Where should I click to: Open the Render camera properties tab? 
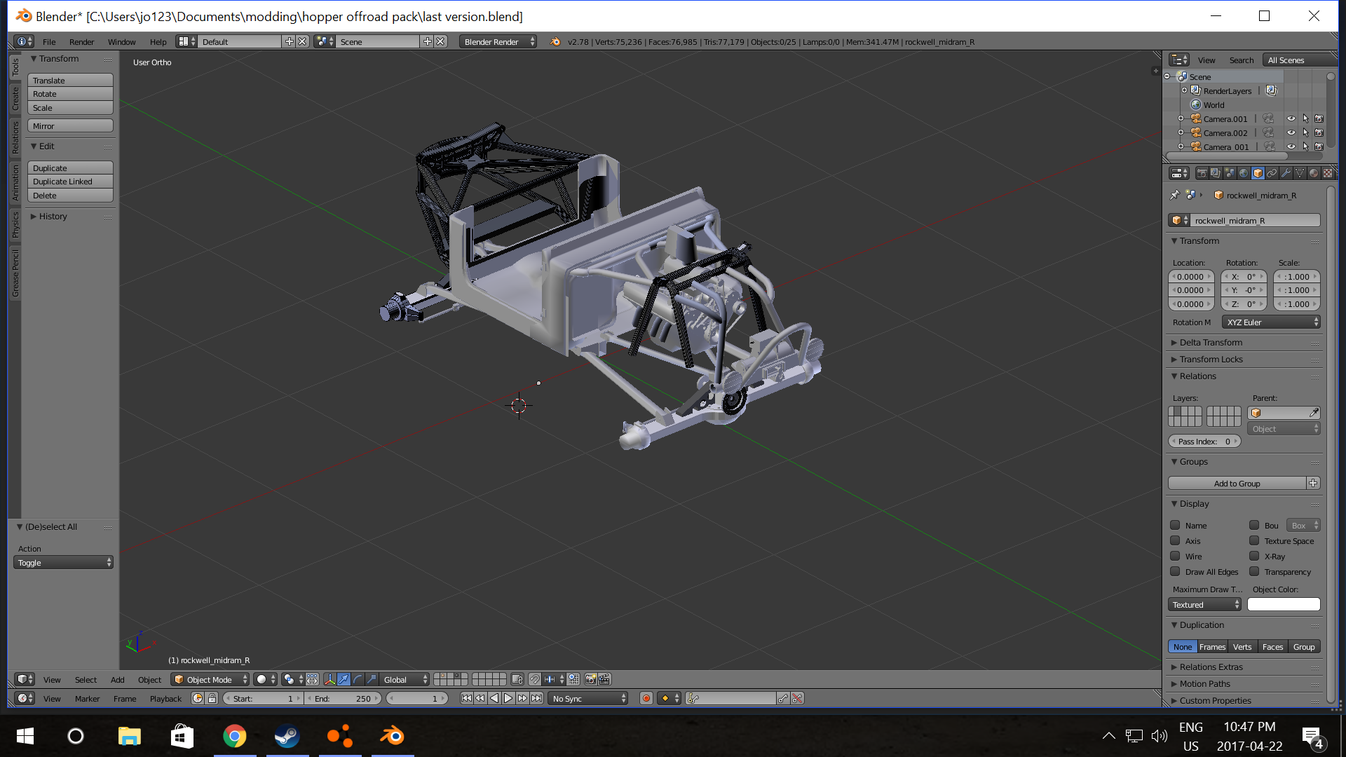pos(1202,173)
